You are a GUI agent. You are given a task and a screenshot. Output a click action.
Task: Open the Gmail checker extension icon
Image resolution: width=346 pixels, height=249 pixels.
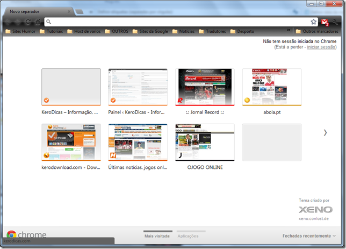[x=325, y=22]
